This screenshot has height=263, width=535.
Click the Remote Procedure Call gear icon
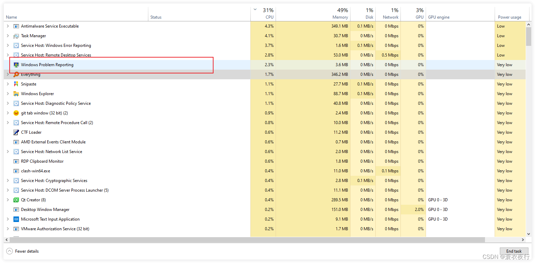(x=16, y=123)
